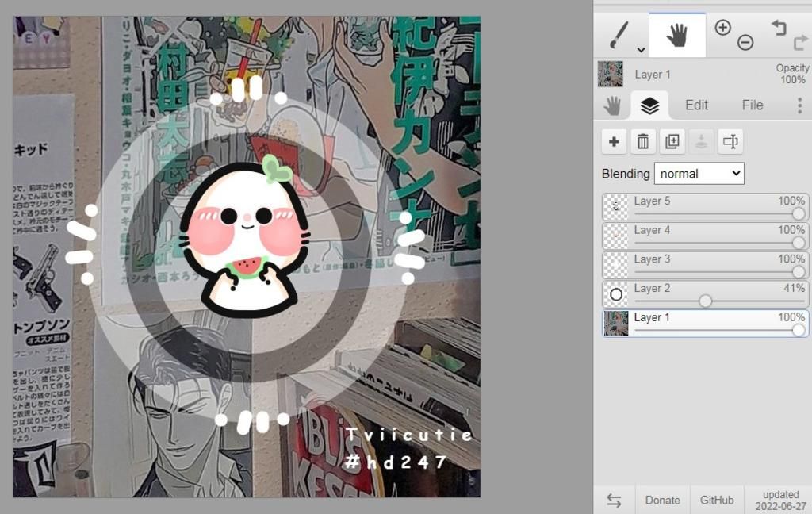The image size is (812, 514).
Task: Click the Layer 1 opacity slider handle
Action: click(799, 330)
